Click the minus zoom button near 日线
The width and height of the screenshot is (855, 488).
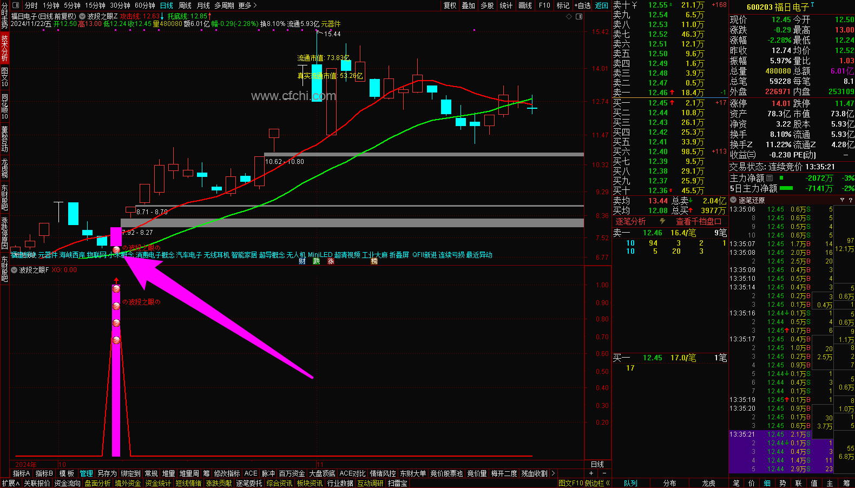pos(604,473)
